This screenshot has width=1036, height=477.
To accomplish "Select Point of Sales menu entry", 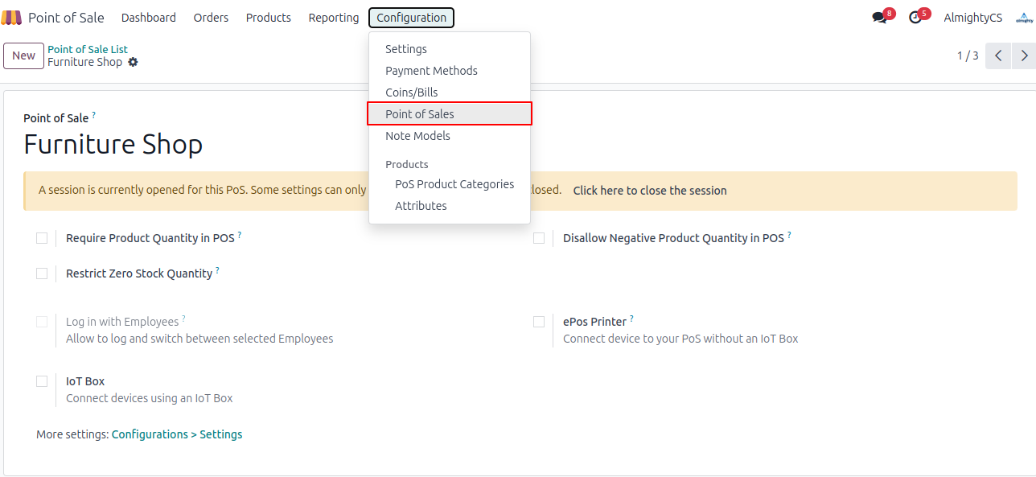I will (420, 114).
